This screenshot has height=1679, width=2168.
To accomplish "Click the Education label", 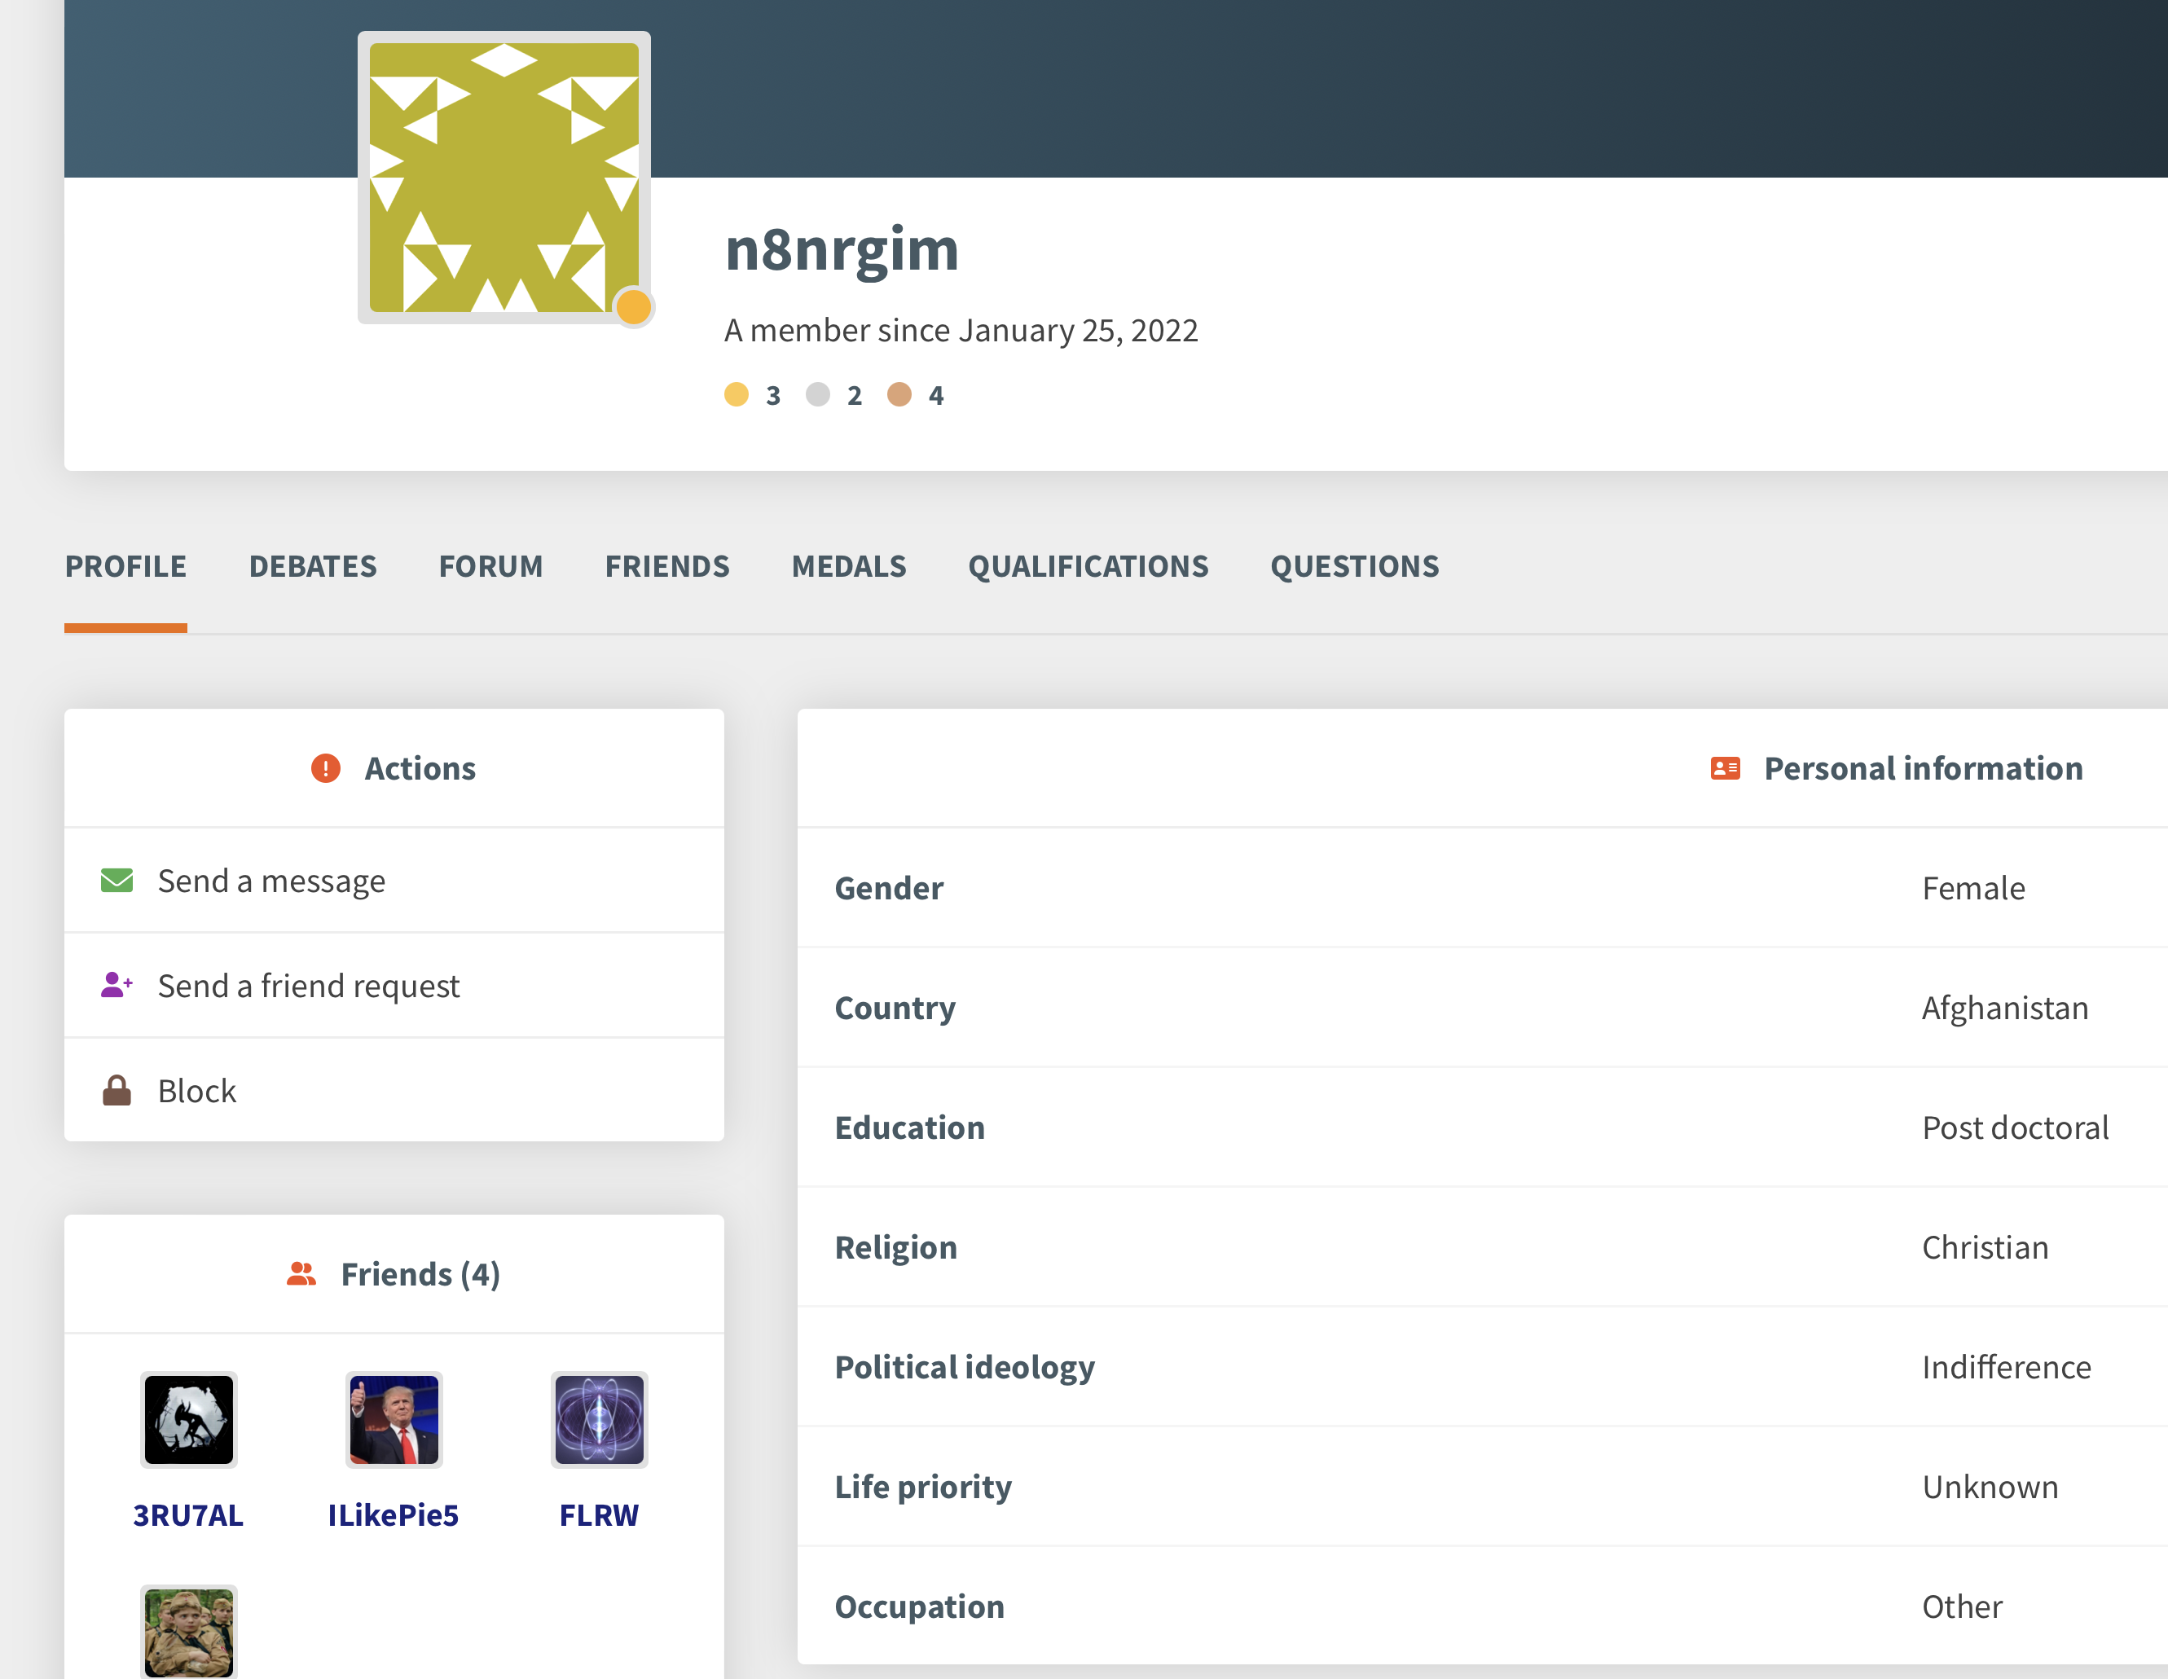I will (909, 1127).
